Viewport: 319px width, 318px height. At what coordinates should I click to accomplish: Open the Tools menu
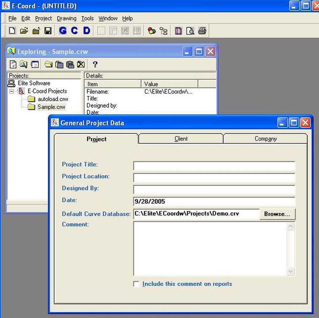(x=87, y=18)
